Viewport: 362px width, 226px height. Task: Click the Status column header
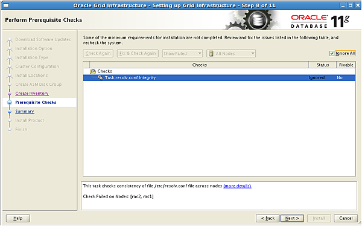tap(323, 65)
